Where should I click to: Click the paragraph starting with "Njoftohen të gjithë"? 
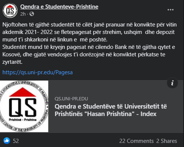[90, 32]
